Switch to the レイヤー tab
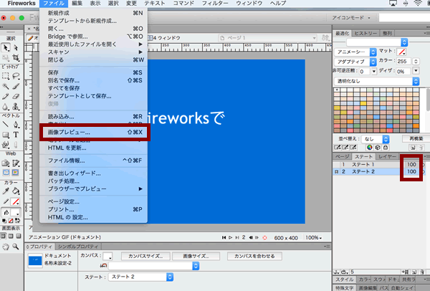Image resolution: width=430 pixels, height=291 pixels. coord(387,156)
